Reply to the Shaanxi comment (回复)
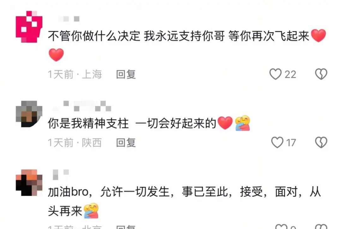The height and width of the screenshot is (229, 341). (126, 143)
